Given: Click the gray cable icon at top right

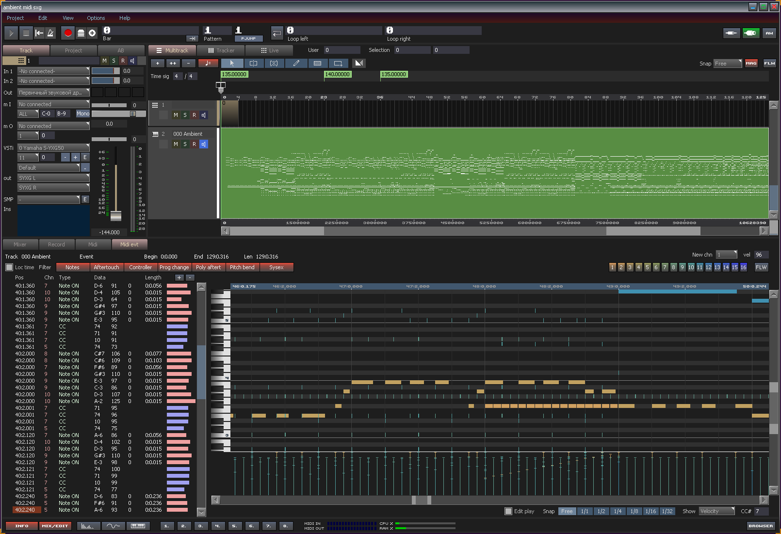Looking at the screenshot, I should (x=732, y=33).
